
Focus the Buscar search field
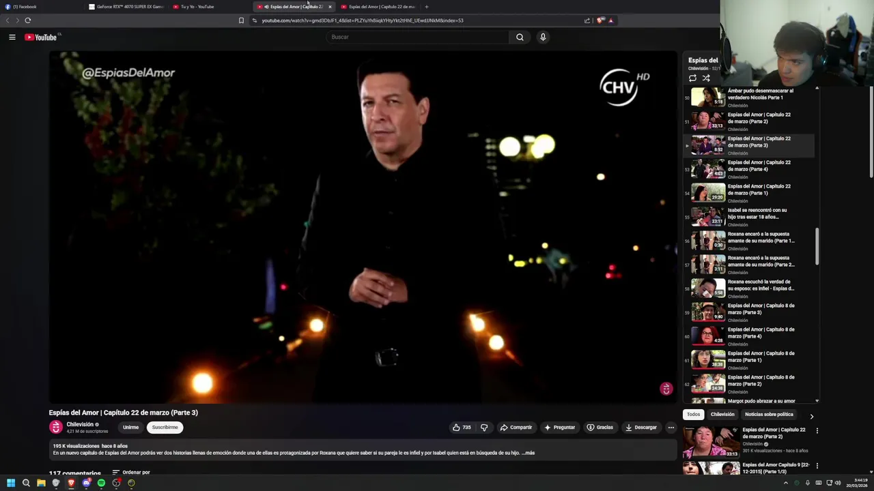pyautogui.click(x=418, y=37)
